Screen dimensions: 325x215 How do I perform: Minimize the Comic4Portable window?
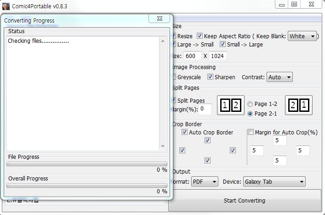[x=282, y=5]
